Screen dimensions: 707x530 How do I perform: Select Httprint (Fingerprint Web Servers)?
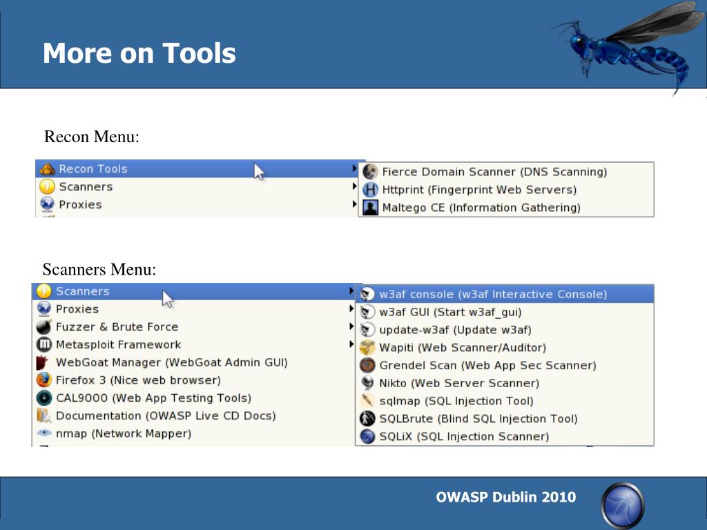(x=506, y=190)
